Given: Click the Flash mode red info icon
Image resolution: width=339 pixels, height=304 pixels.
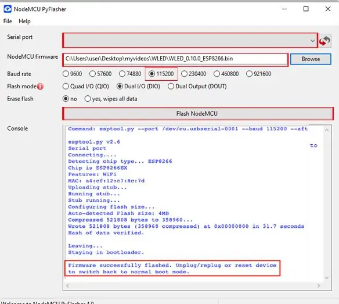Looking at the screenshot, I should [40, 87].
